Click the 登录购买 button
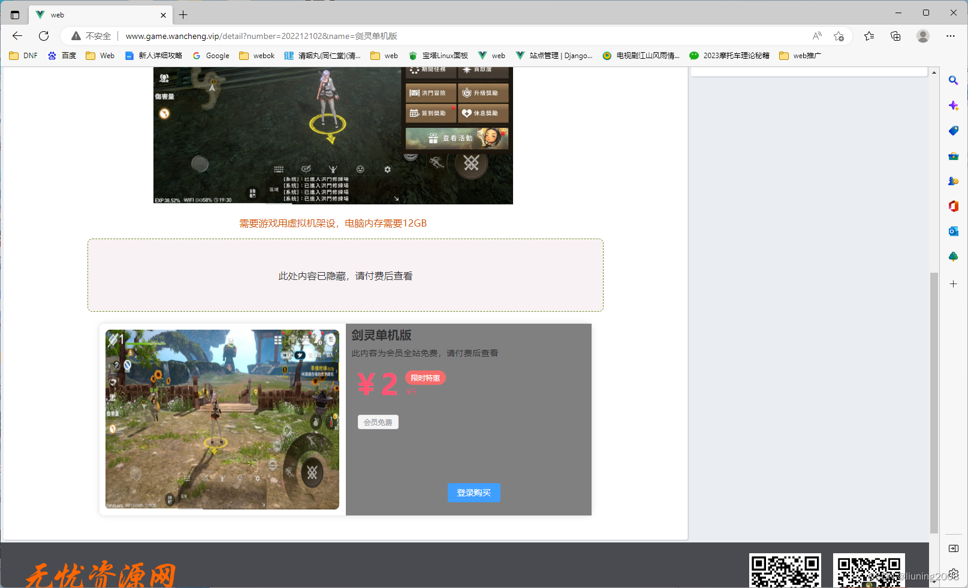968x588 pixels. (x=474, y=493)
